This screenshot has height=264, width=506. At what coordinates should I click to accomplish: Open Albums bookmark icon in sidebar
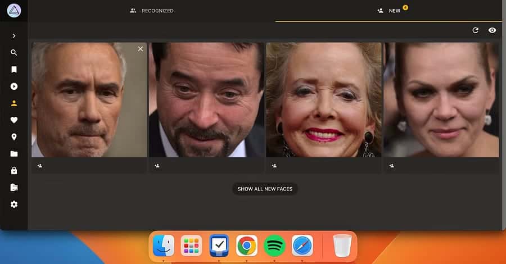pyautogui.click(x=14, y=70)
